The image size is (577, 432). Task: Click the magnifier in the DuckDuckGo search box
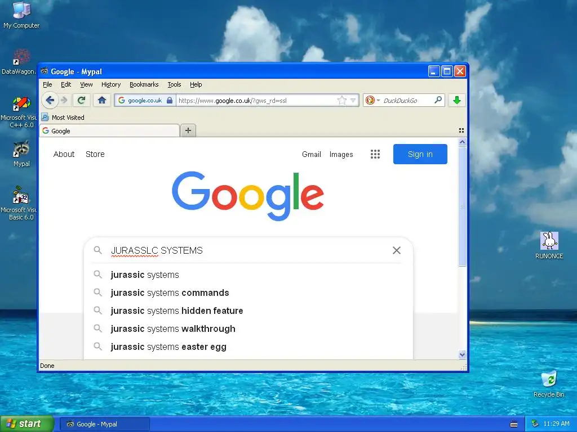pyautogui.click(x=438, y=100)
